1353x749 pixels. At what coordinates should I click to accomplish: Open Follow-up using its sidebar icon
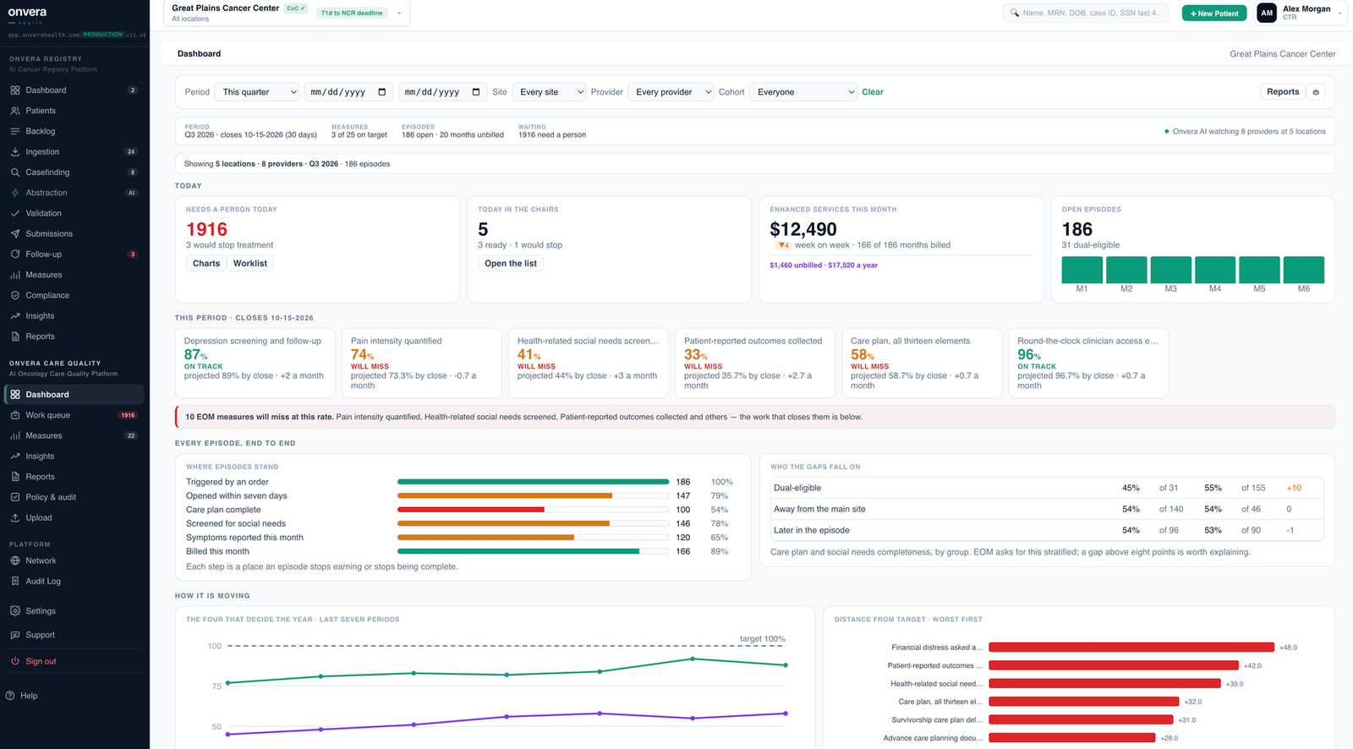coord(15,254)
